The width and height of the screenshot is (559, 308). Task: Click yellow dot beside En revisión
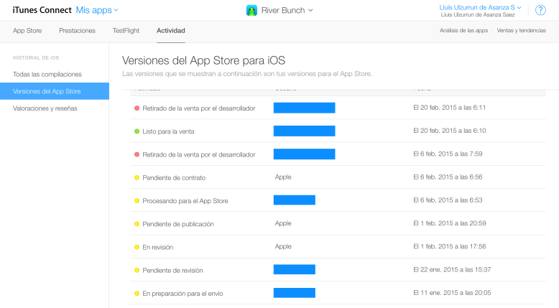tap(137, 247)
